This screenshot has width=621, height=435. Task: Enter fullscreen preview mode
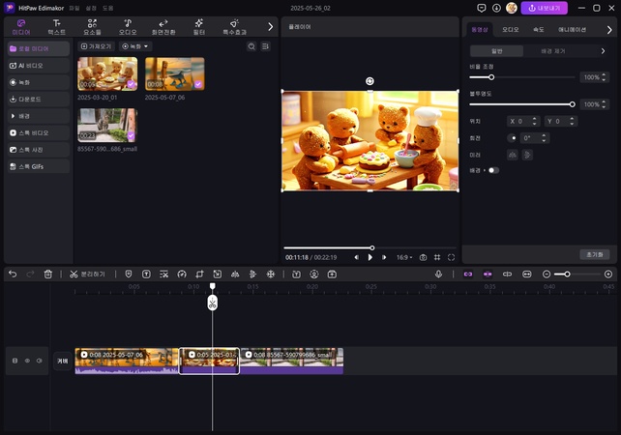click(451, 257)
